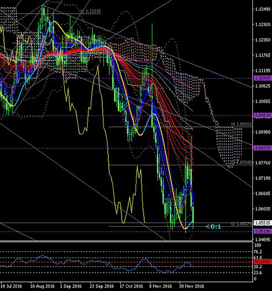272x291 pixels.
Task: Click the t2 1.05379 line label
Action: coord(242,224)
